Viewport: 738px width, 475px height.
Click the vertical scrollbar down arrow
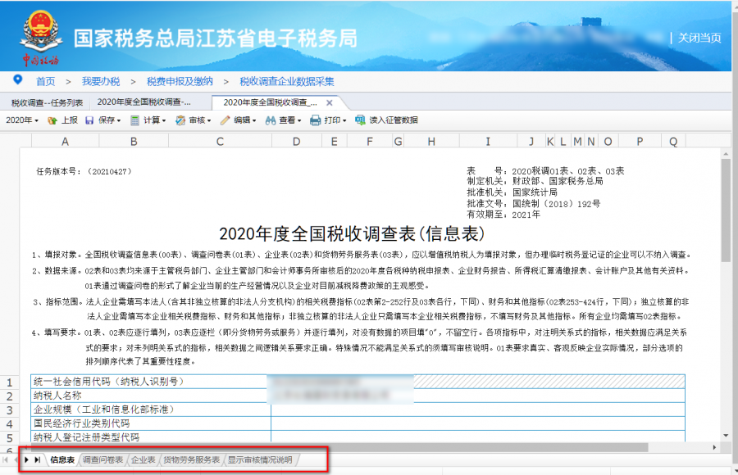[726, 436]
